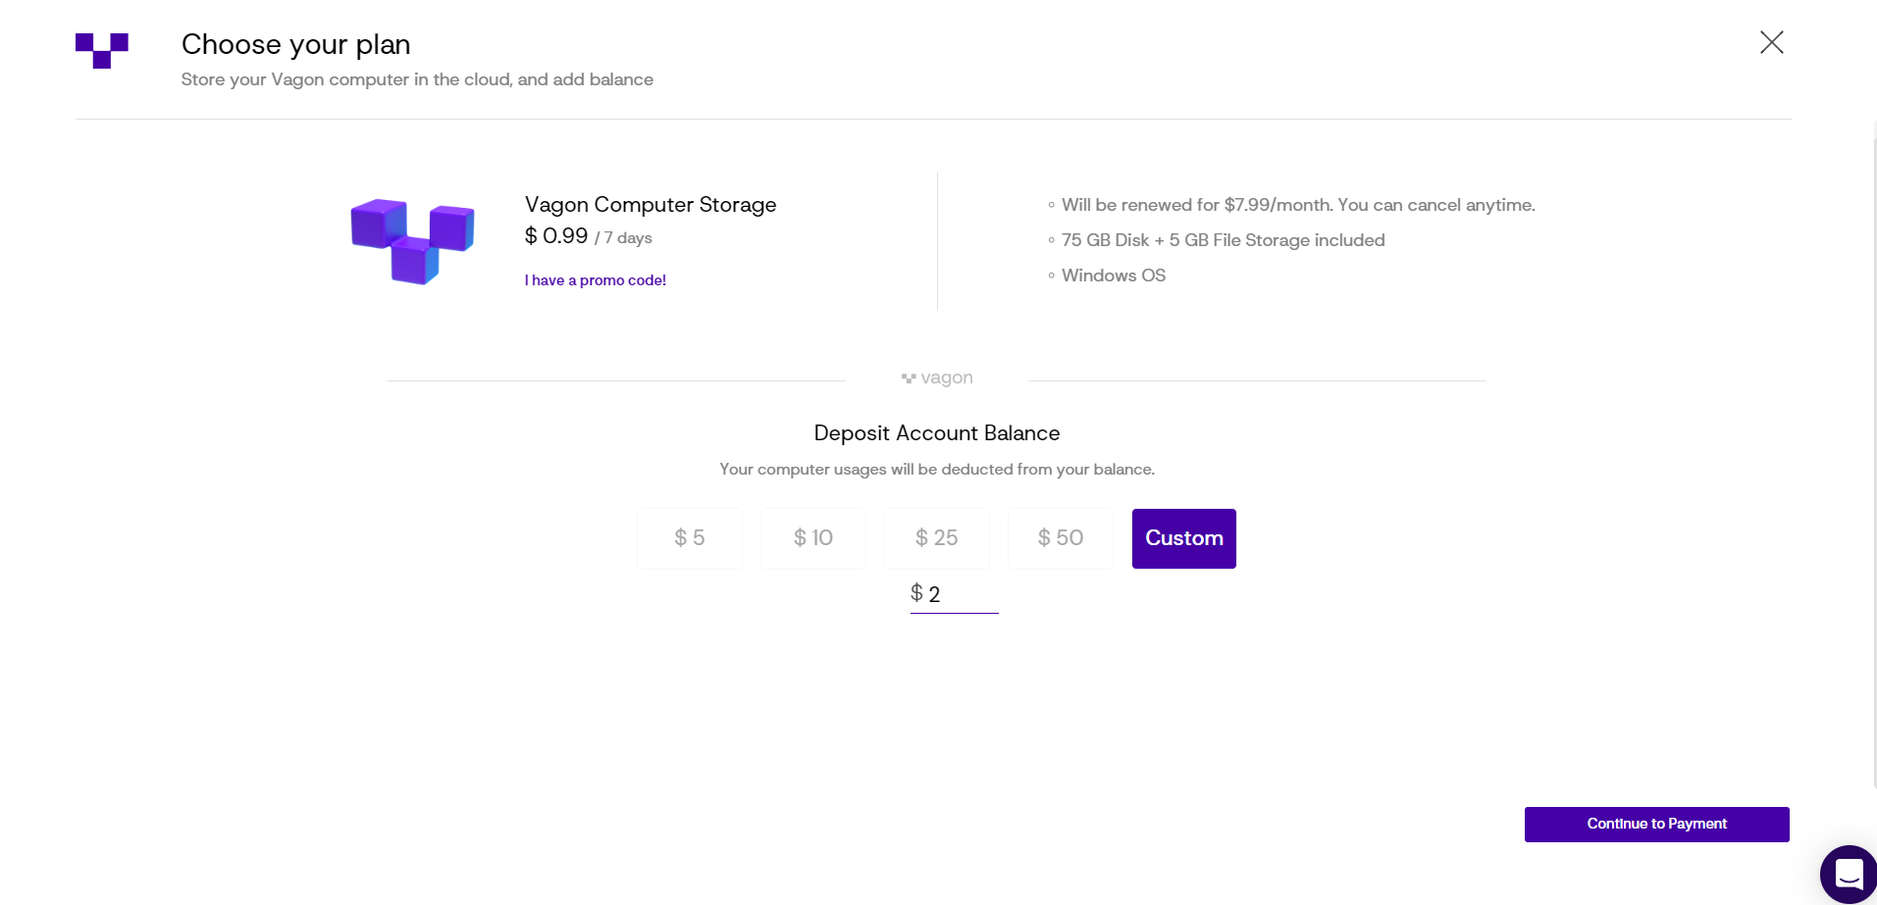
Task: Click '75 GB Disk + 5 GB File Storage included'
Action: (x=1224, y=240)
